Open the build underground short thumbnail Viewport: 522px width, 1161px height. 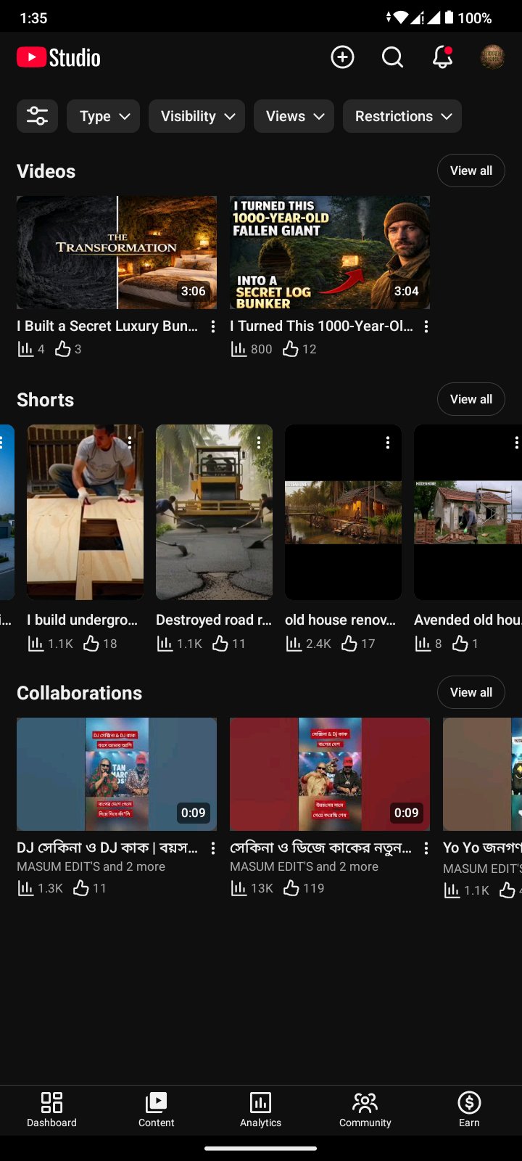point(85,512)
